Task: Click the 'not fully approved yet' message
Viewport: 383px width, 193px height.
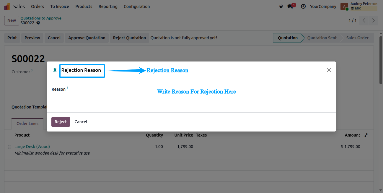Action: pyautogui.click(x=184, y=38)
